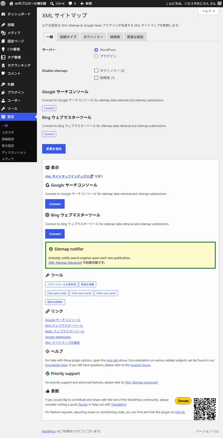
Task: Open the Support forum link
Action: coord(141,365)
